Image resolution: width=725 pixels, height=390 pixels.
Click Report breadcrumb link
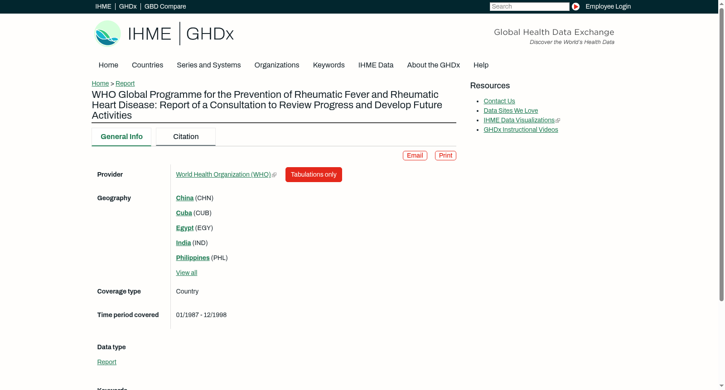coord(125,83)
